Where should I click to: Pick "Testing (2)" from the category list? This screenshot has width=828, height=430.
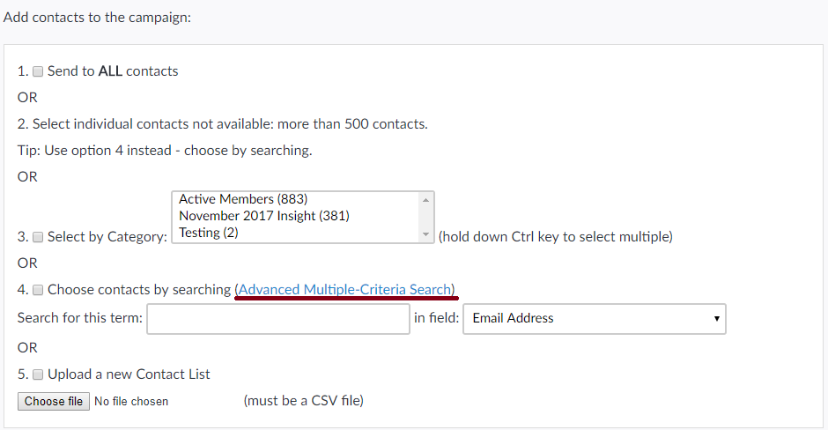209,233
